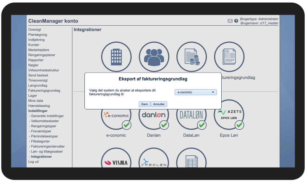Open Nøgler in the sidebar
The image size is (306, 182).
tap(33, 65)
